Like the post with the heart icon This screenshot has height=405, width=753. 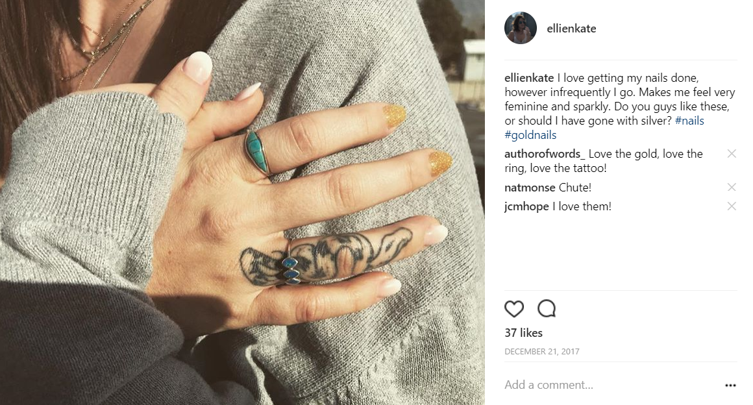[x=514, y=309]
